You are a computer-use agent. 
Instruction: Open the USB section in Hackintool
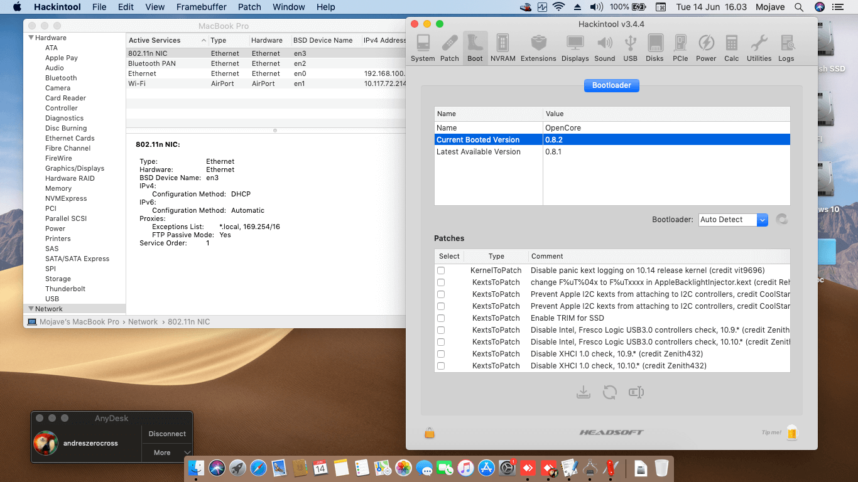pos(631,48)
